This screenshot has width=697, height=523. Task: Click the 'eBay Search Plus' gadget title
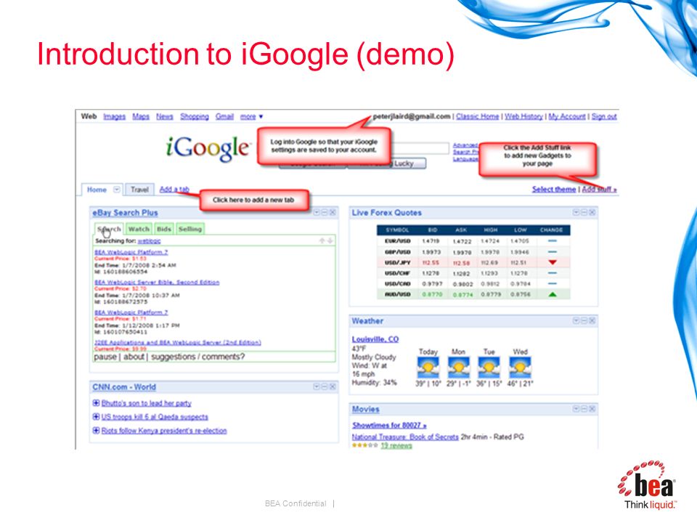point(125,213)
